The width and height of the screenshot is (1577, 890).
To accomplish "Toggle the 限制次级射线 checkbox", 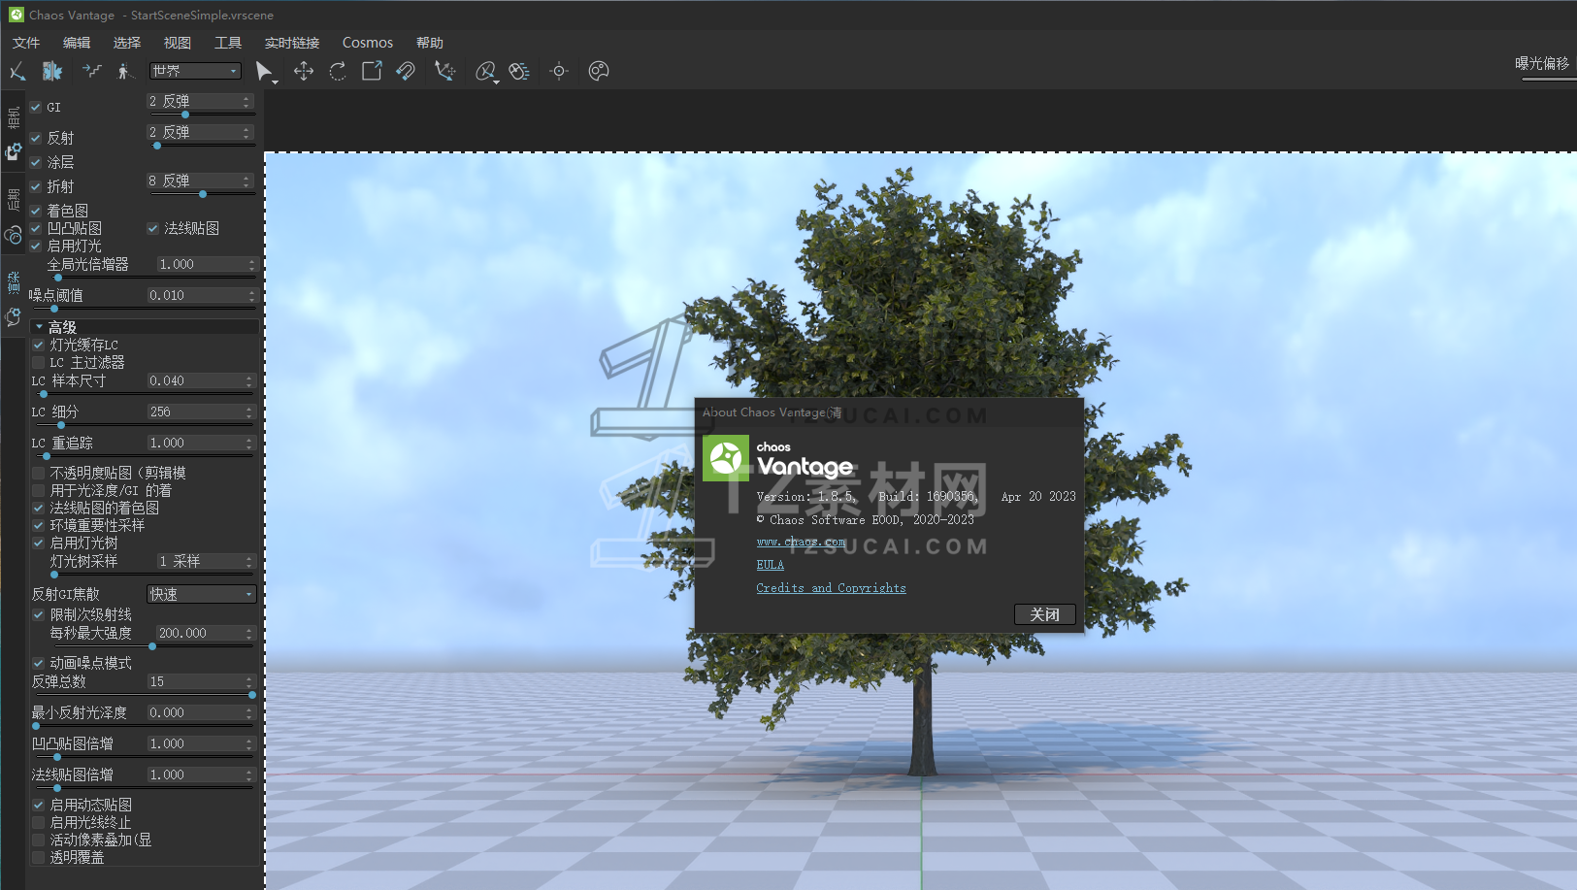I will coord(39,614).
